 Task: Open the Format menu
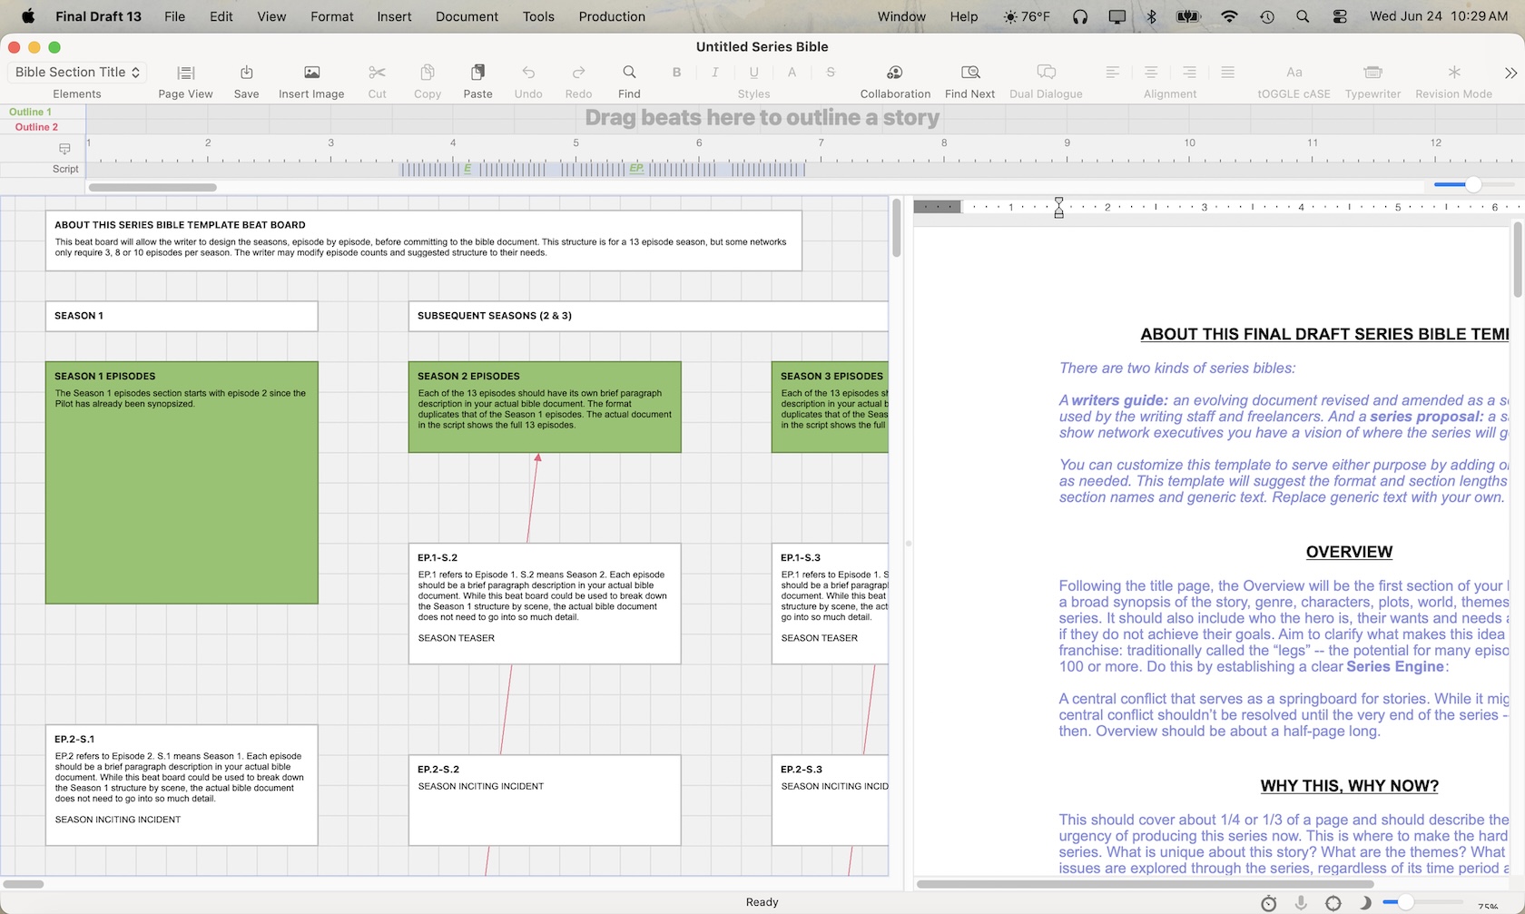point(332,16)
